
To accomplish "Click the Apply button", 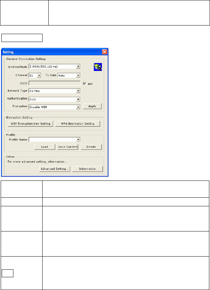I will coord(92,106).
